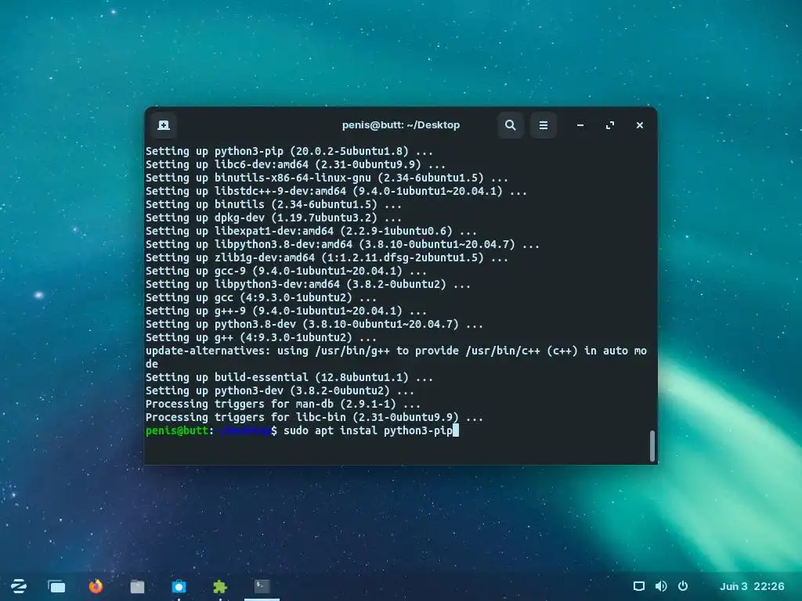Click line 'Setting up libstdc++-9-dev:amd64'
This screenshot has height=601, width=802.
[x=336, y=191]
